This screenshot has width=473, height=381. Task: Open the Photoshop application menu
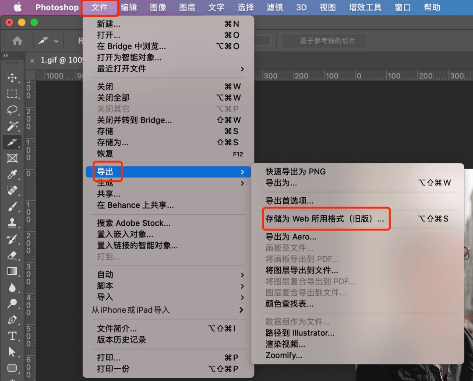click(57, 7)
